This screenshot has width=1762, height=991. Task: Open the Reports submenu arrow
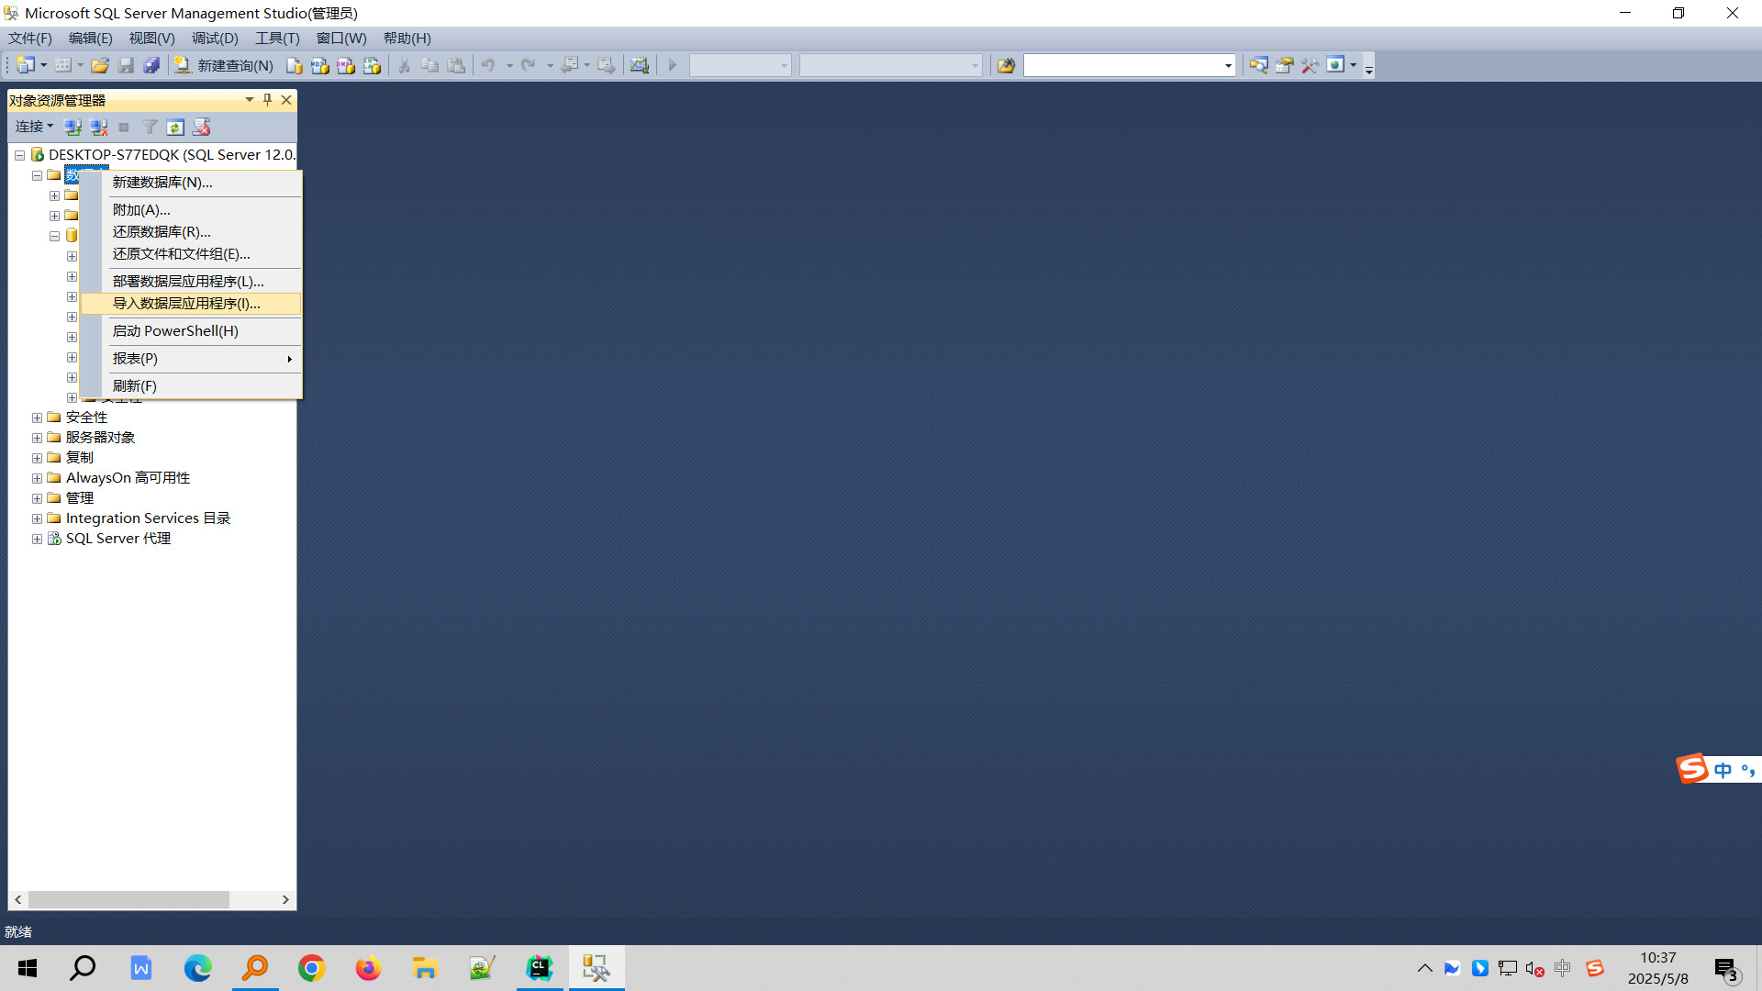289,359
